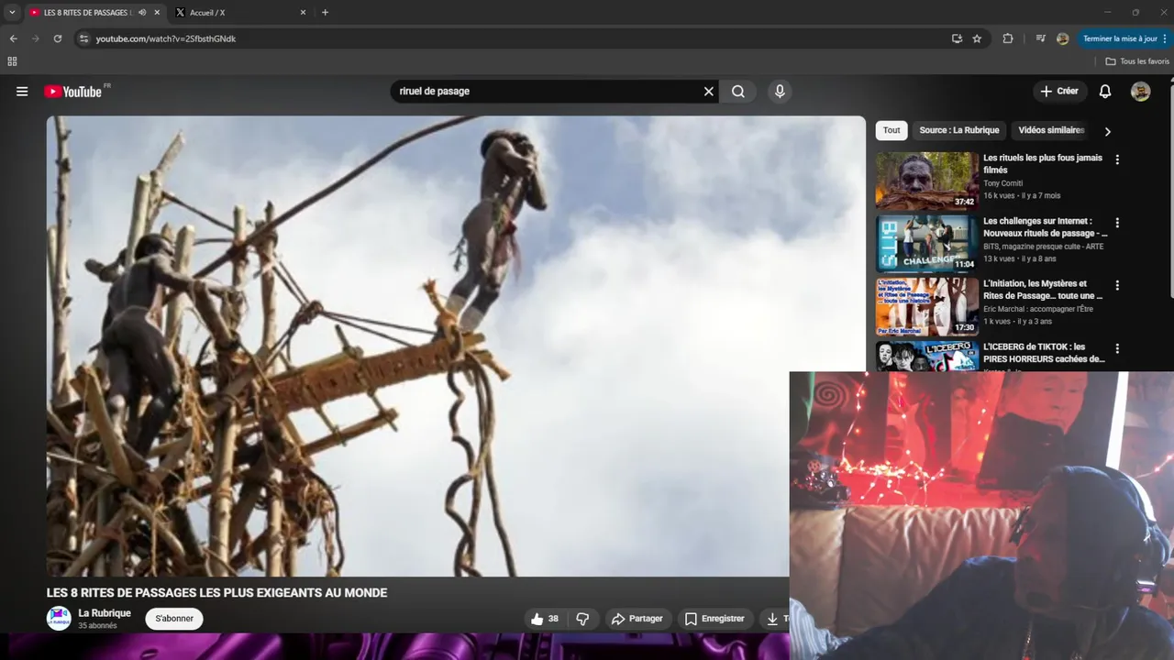Subscribe with the S'abonner button
This screenshot has width=1174, height=660.
[x=174, y=619]
